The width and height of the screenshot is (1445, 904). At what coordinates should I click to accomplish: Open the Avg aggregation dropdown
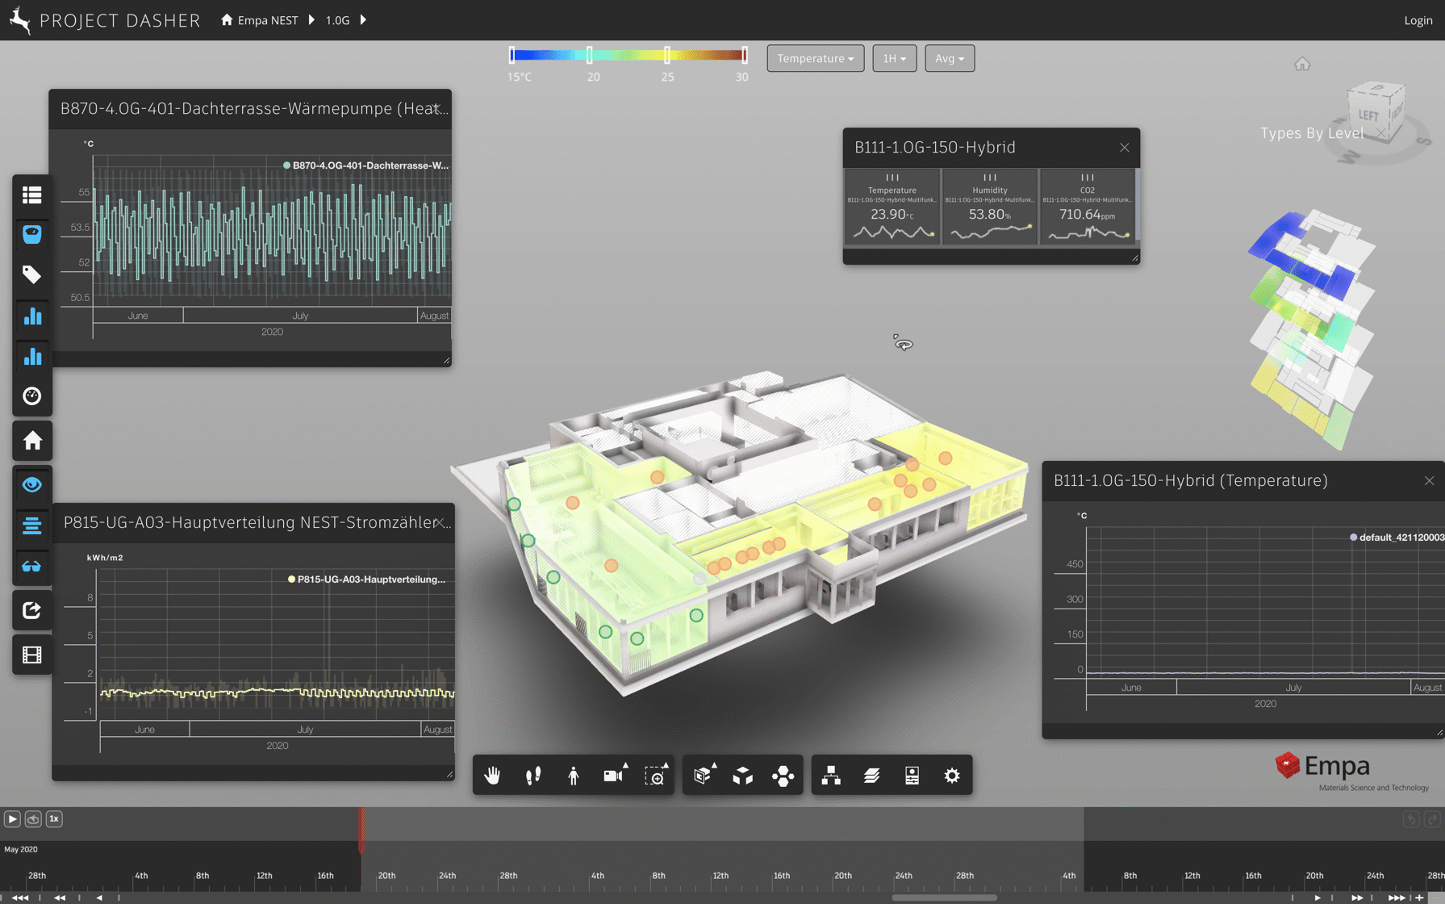(x=949, y=58)
